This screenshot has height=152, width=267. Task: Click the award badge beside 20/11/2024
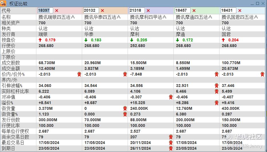[x=171, y=143]
